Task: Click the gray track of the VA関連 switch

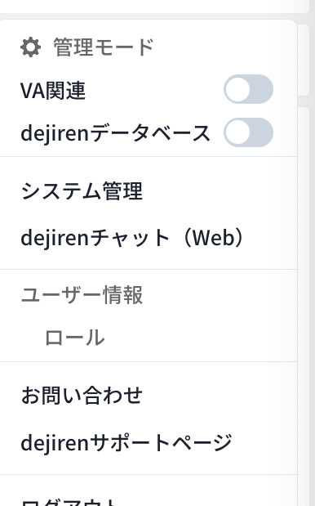Action: [x=261, y=89]
